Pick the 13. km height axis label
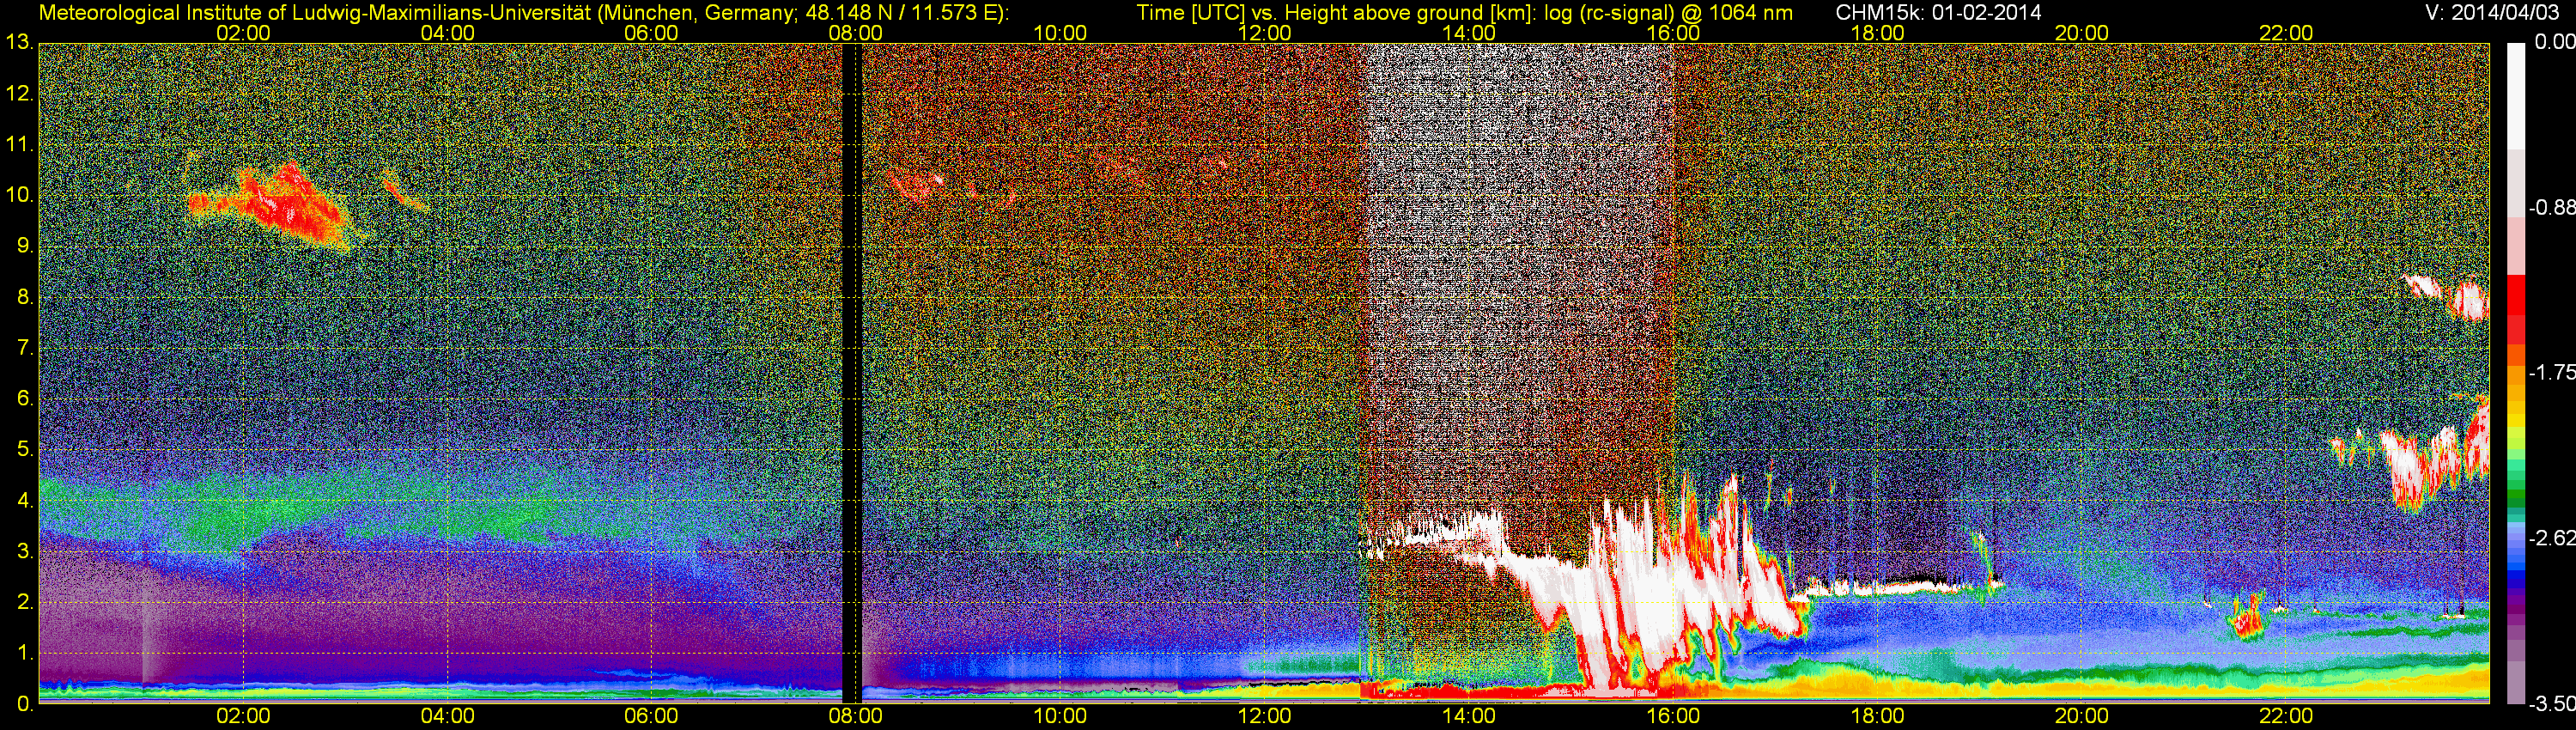The width and height of the screenshot is (2576, 730). 20,42
